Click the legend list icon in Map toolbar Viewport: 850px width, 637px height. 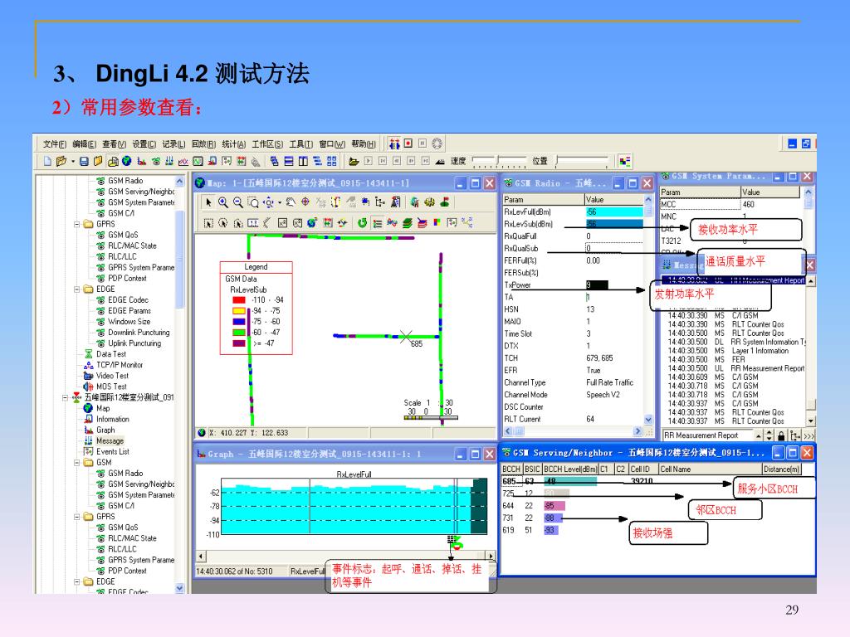(378, 222)
